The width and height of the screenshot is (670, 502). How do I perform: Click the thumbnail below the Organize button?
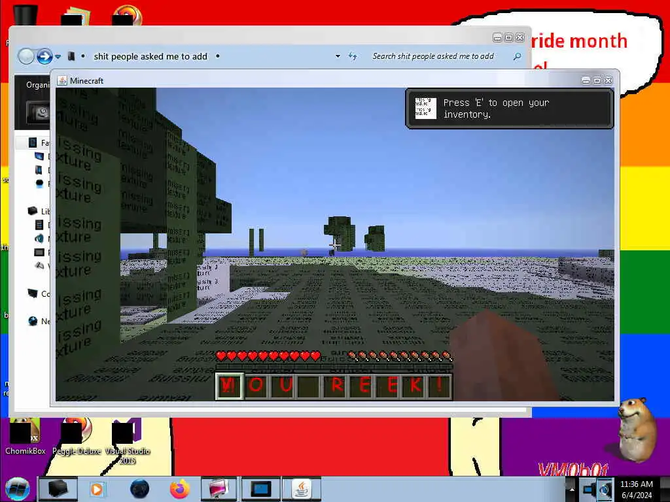click(38, 112)
